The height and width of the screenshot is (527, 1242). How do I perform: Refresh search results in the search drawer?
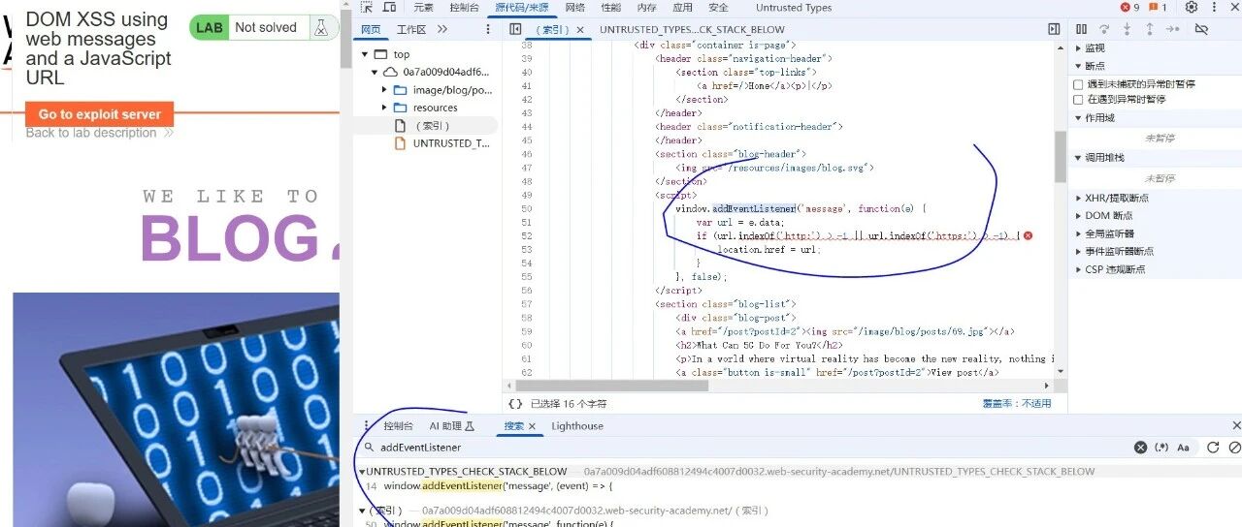point(1213,448)
